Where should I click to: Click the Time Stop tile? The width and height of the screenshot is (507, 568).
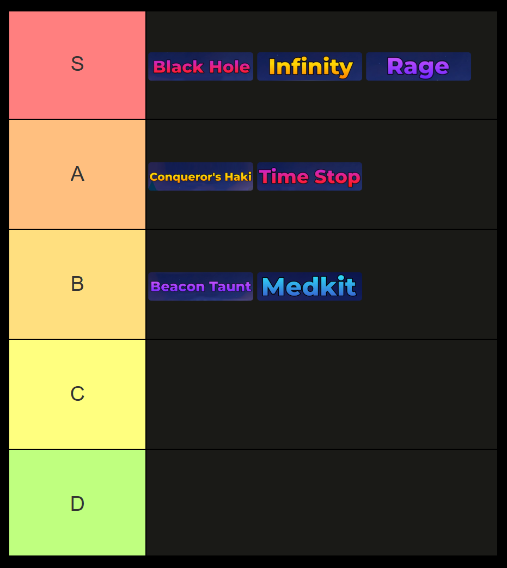(x=309, y=176)
